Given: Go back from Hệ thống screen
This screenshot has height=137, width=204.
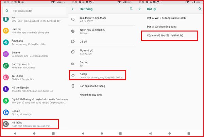Looking at the screenshot, I should click(x=73, y=9).
